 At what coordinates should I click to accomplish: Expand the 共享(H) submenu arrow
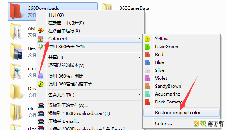(x=139, y=57)
